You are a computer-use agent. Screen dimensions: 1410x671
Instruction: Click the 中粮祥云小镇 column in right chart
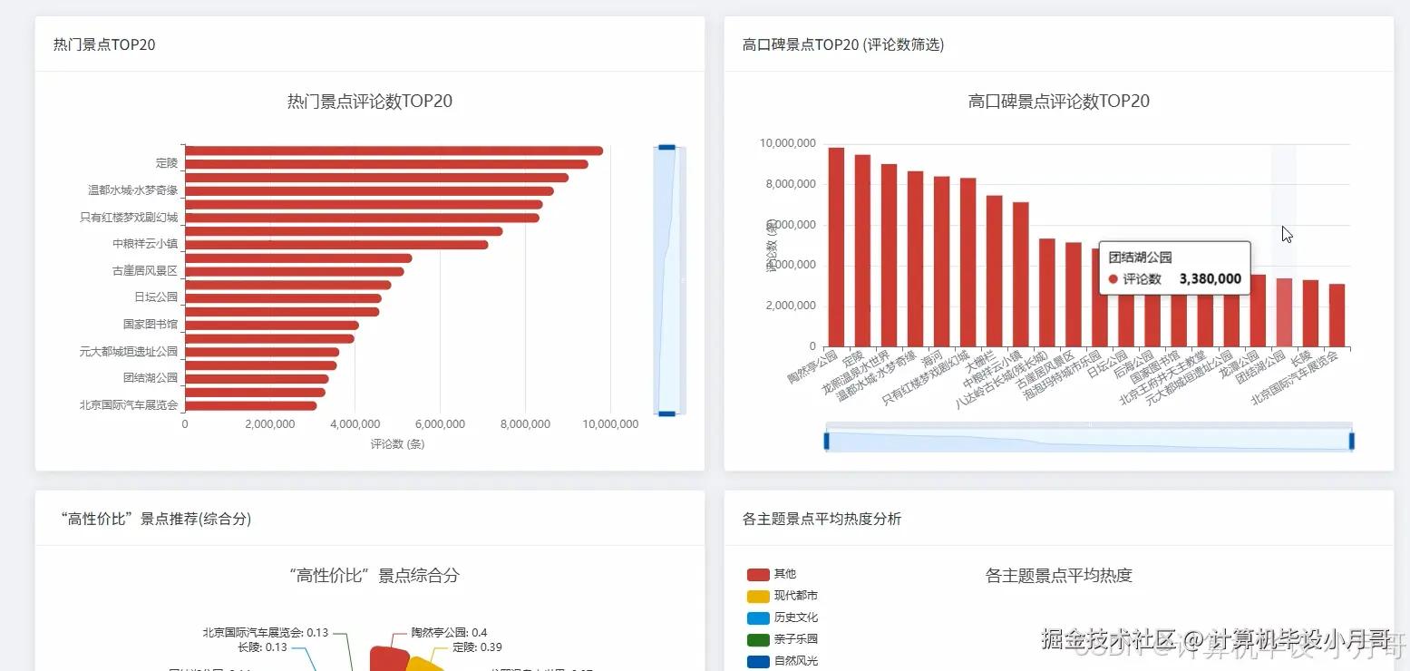click(x=1020, y=274)
